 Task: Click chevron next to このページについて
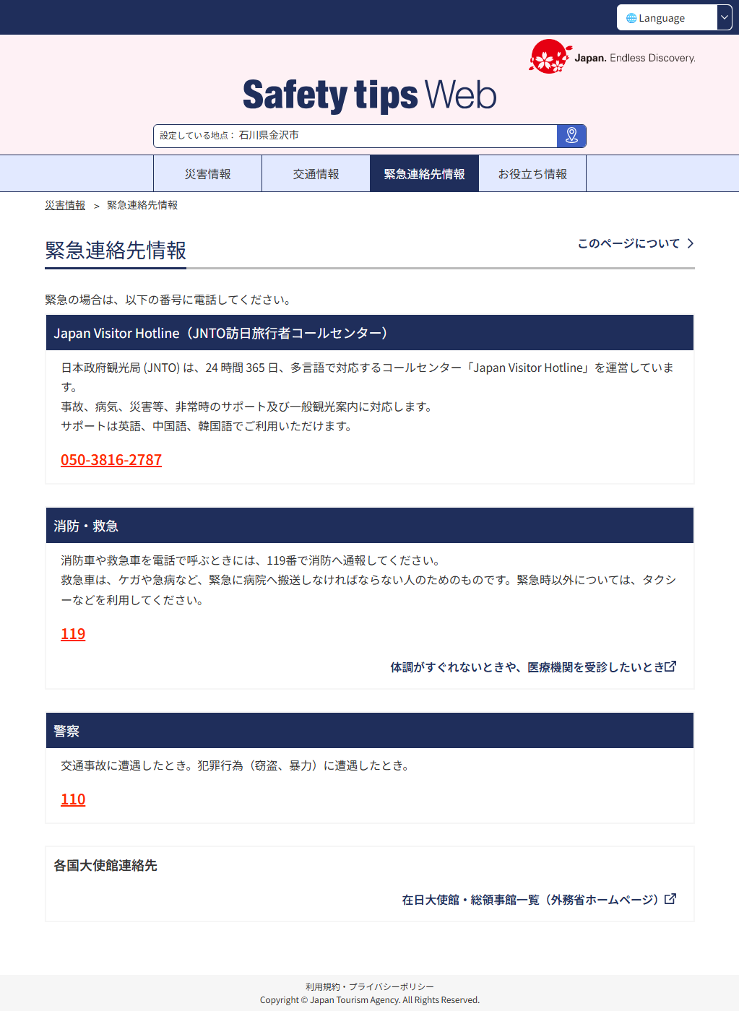(x=691, y=243)
